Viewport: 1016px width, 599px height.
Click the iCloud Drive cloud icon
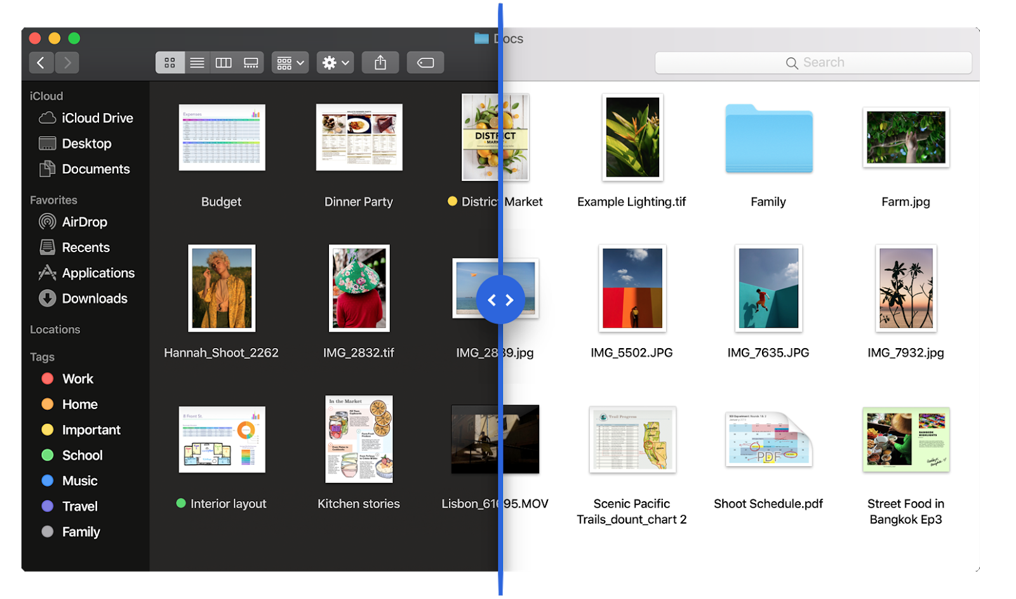tap(48, 118)
